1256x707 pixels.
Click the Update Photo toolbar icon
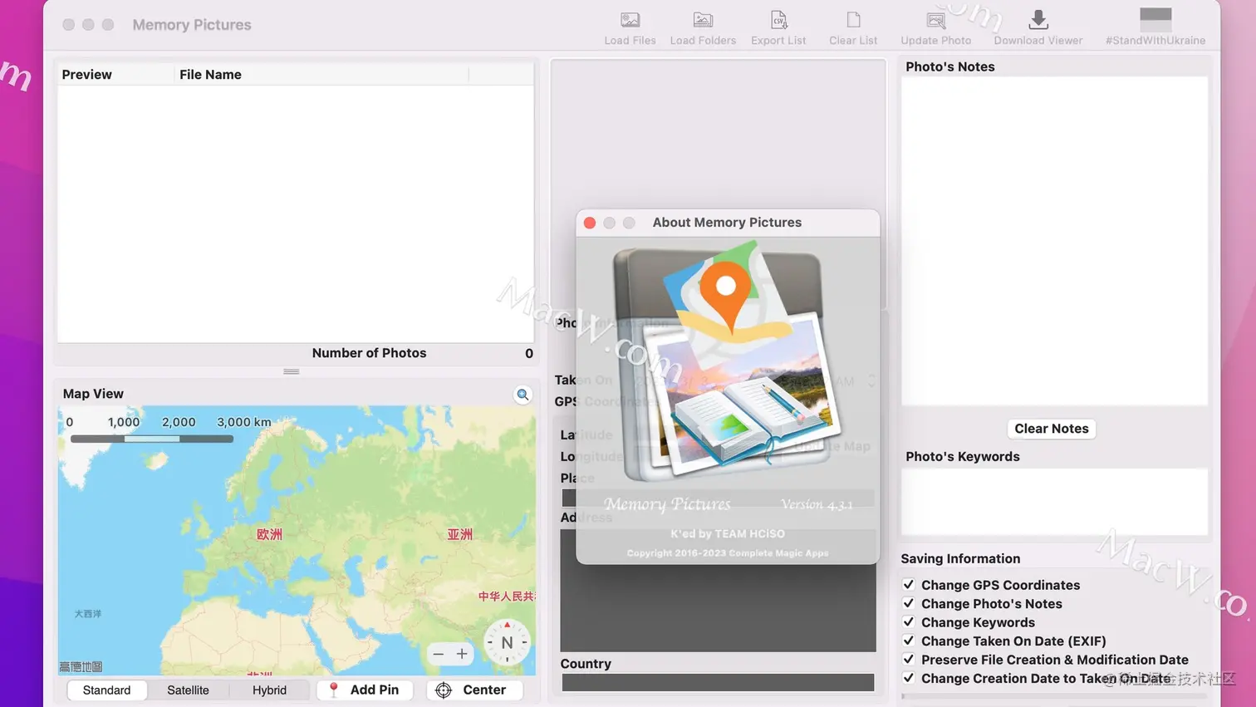click(x=936, y=20)
